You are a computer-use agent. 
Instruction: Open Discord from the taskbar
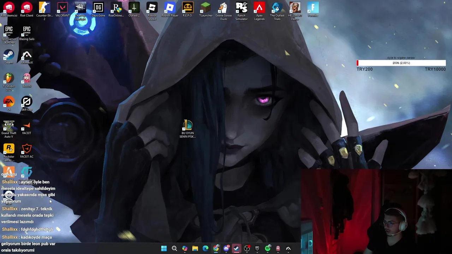click(x=226, y=248)
